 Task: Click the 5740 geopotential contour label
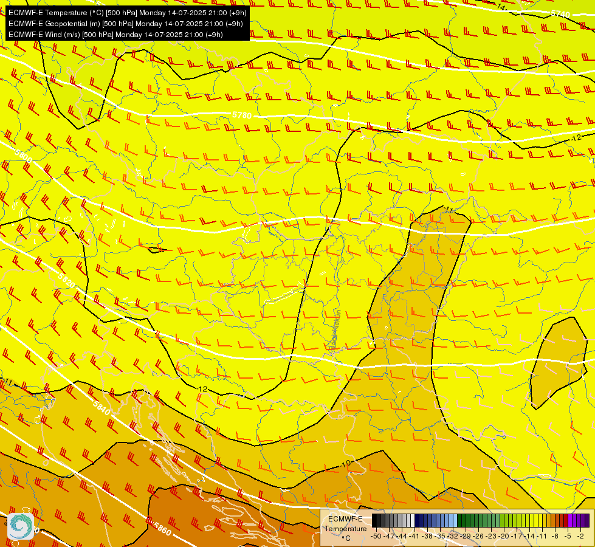(560, 14)
